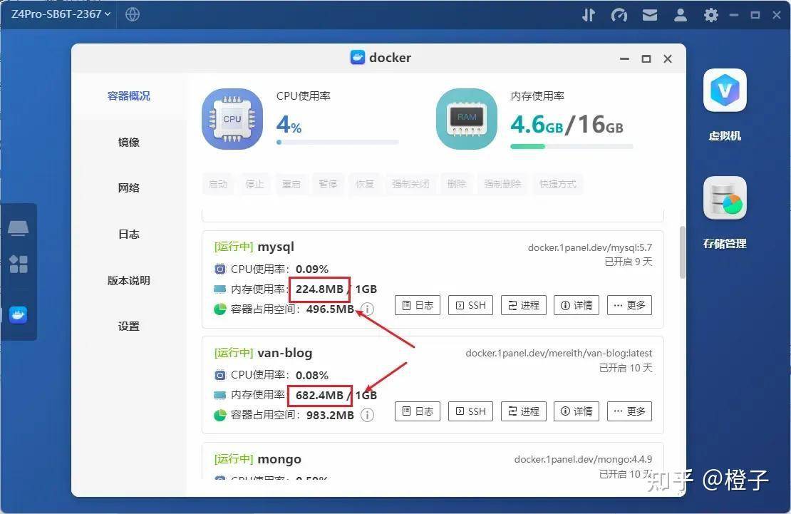Open the user account icon

click(x=681, y=15)
